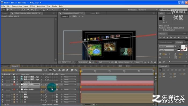
Task: Toggle visibility eye of Camera 1 layer
Action: pos(2,82)
